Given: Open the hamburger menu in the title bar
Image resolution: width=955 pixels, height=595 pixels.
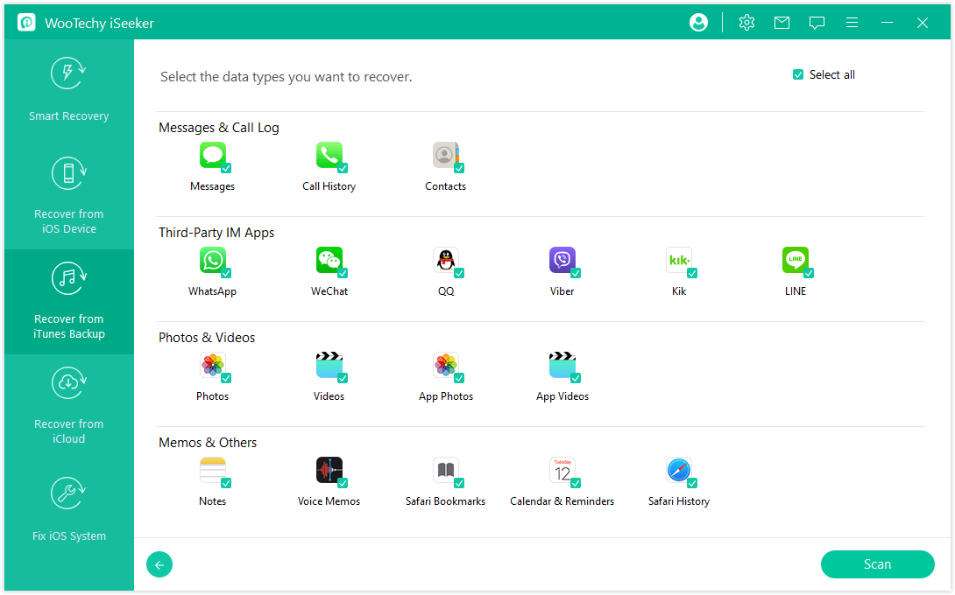Looking at the screenshot, I should click(x=852, y=23).
